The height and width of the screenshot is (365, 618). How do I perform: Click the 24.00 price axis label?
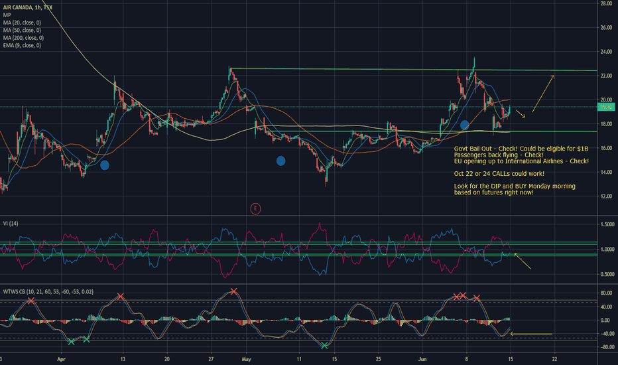click(606, 52)
